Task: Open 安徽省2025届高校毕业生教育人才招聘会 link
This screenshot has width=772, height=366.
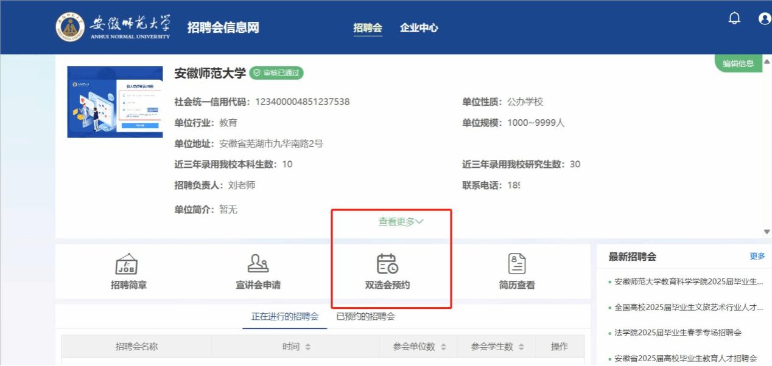Action: (686, 359)
